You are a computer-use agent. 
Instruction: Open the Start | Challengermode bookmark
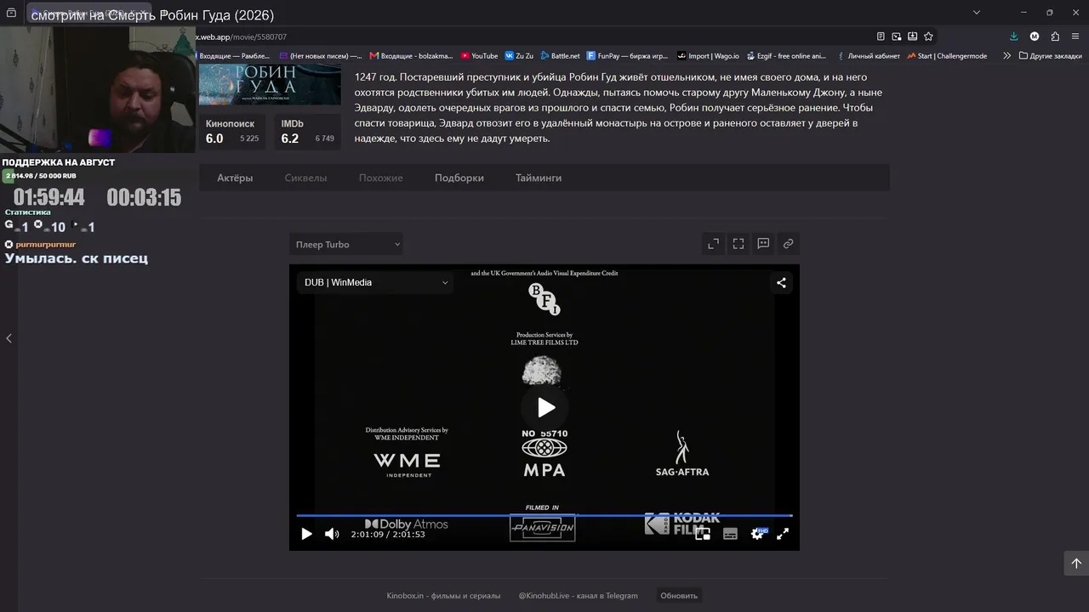pyautogui.click(x=947, y=56)
